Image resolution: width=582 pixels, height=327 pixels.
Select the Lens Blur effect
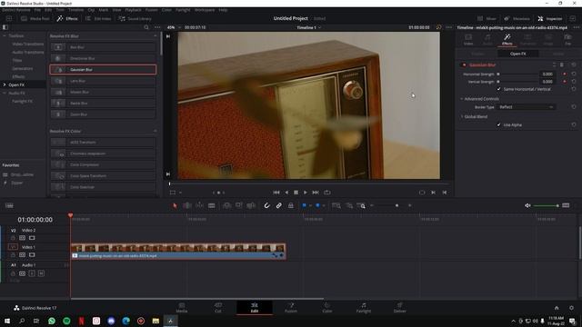(x=103, y=81)
